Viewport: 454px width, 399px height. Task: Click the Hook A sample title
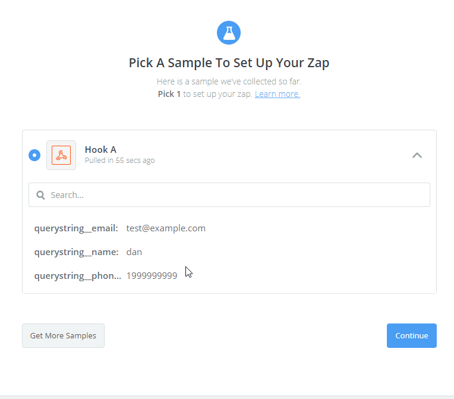[x=100, y=149]
